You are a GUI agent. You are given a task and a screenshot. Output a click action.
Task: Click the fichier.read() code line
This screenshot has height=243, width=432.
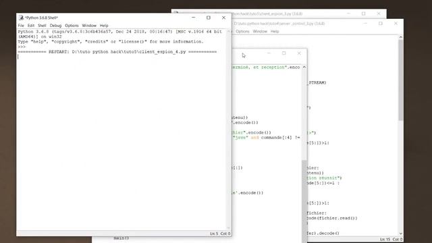[332, 218]
